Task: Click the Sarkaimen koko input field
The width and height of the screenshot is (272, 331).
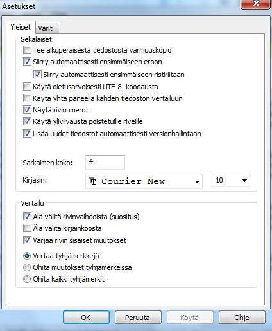Action: click(x=105, y=162)
